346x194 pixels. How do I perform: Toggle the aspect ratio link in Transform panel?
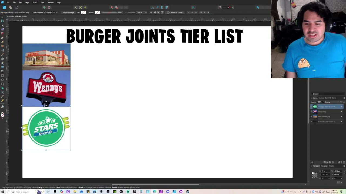[344, 173]
